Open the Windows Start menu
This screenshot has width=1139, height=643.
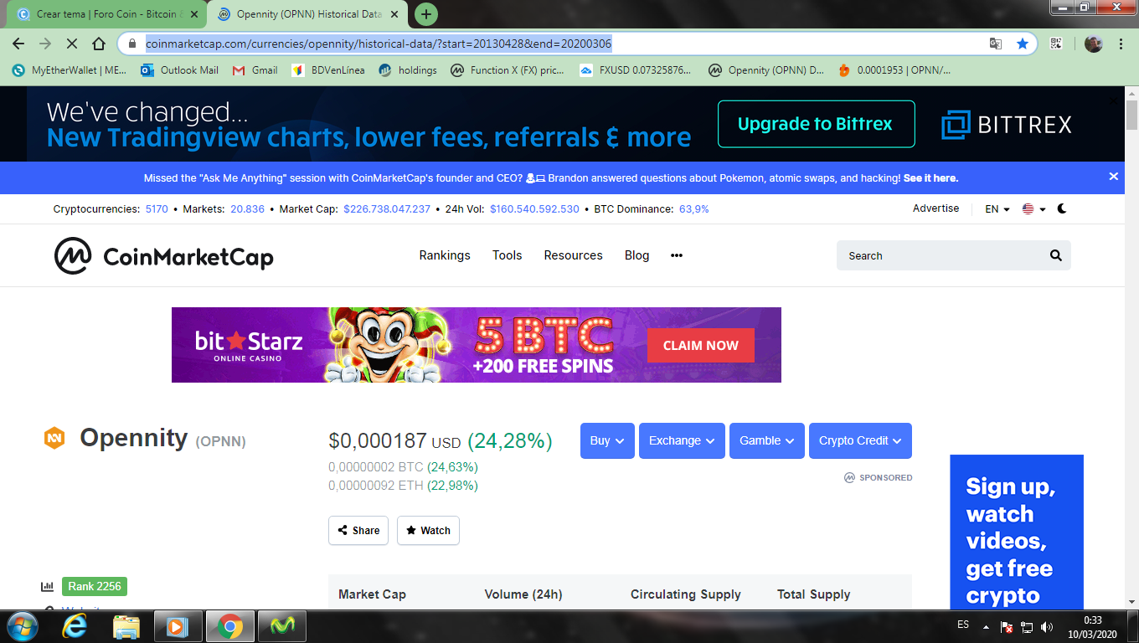[22, 625]
